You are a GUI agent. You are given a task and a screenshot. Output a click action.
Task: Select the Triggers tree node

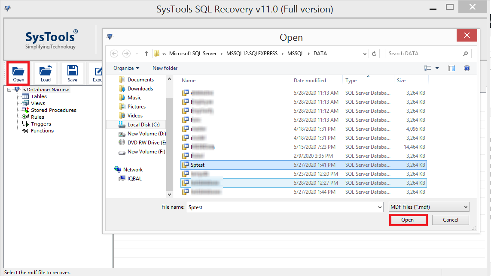tap(41, 124)
